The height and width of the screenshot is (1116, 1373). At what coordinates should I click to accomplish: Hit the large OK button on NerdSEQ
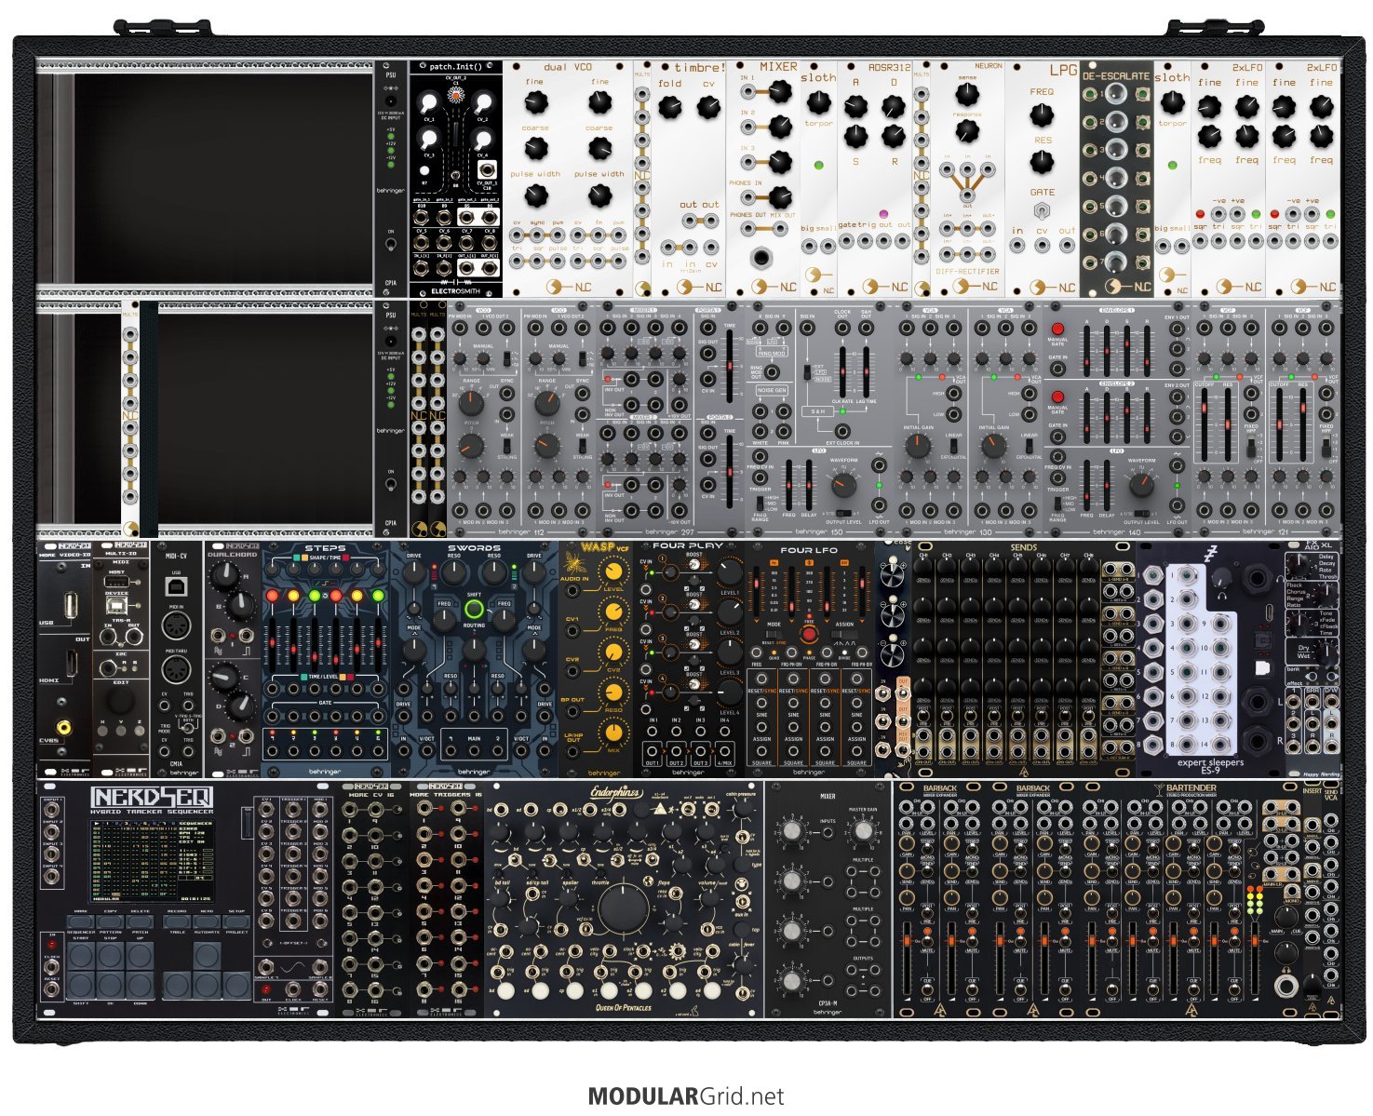110,986
